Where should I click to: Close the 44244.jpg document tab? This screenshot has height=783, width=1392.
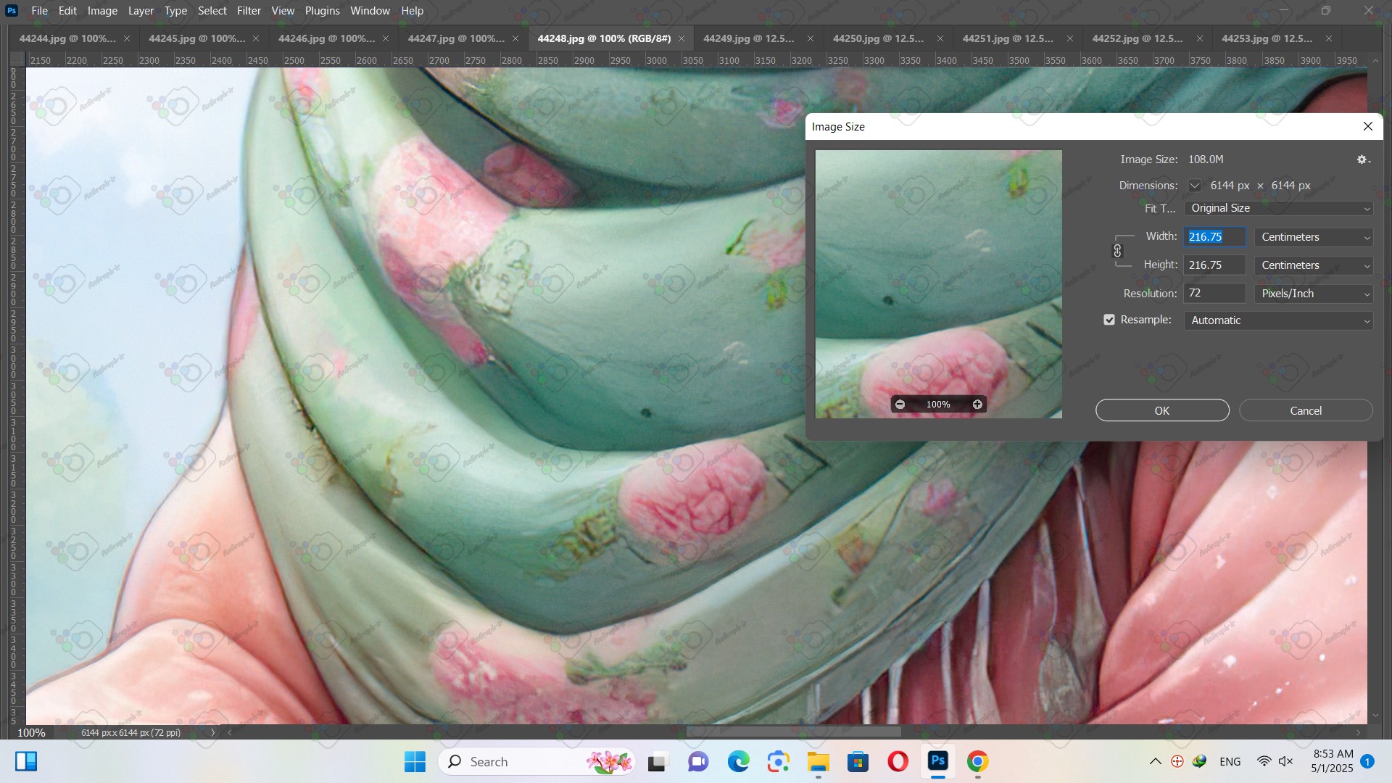(x=127, y=38)
